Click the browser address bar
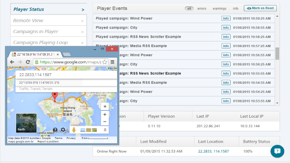 (x=70, y=62)
